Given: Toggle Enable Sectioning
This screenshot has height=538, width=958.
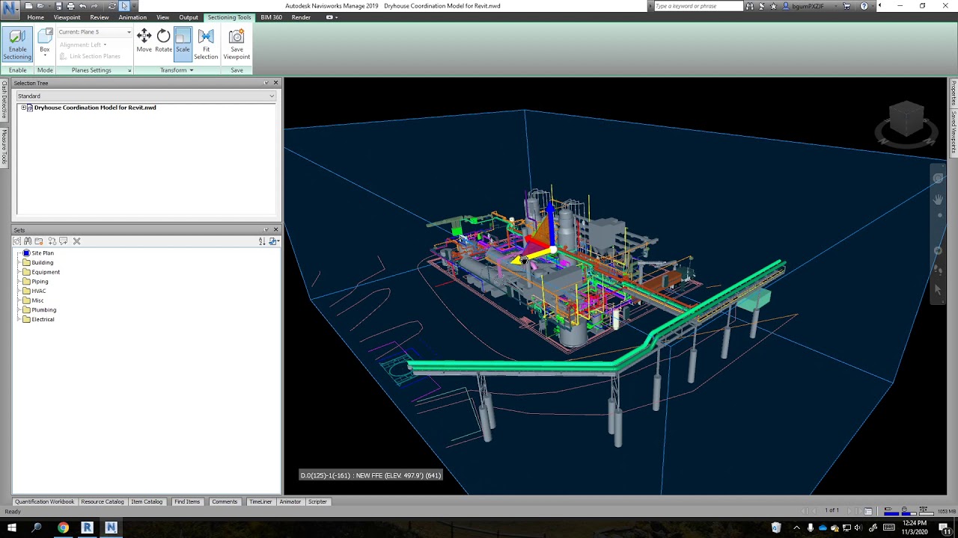Looking at the screenshot, I should point(17,45).
